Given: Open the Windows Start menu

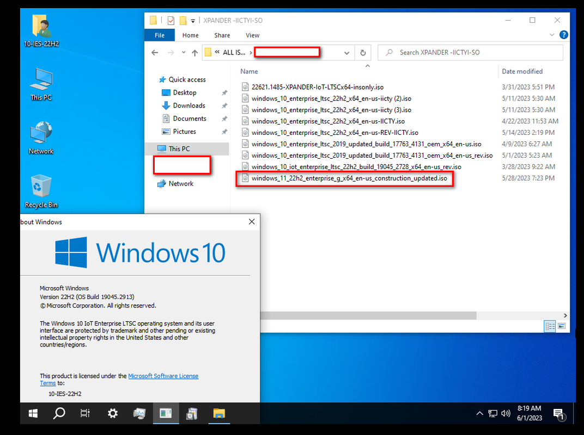Looking at the screenshot, I should pos(33,413).
